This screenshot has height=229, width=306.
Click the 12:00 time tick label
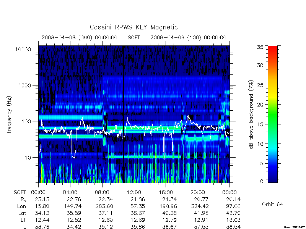134,193
